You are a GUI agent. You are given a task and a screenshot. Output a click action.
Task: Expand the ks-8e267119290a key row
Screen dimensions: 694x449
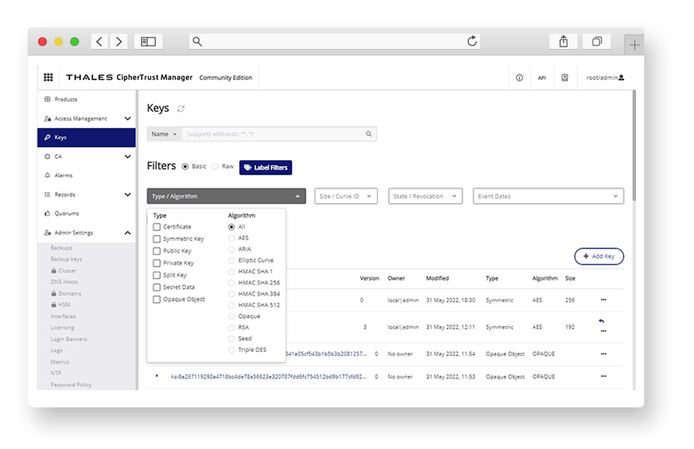[157, 376]
